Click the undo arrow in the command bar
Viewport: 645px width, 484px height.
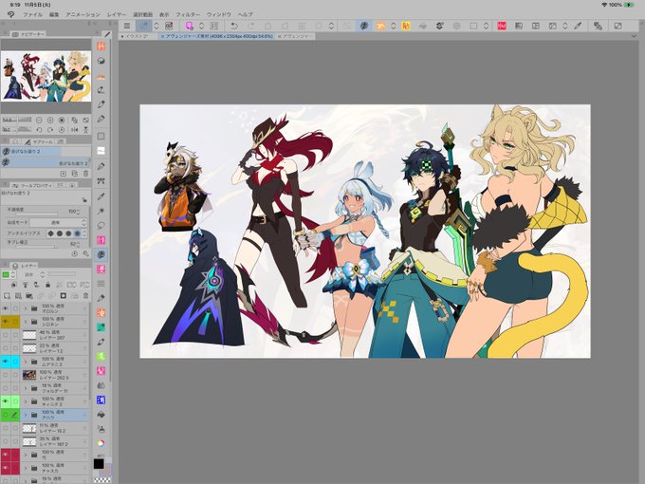(x=234, y=26)
